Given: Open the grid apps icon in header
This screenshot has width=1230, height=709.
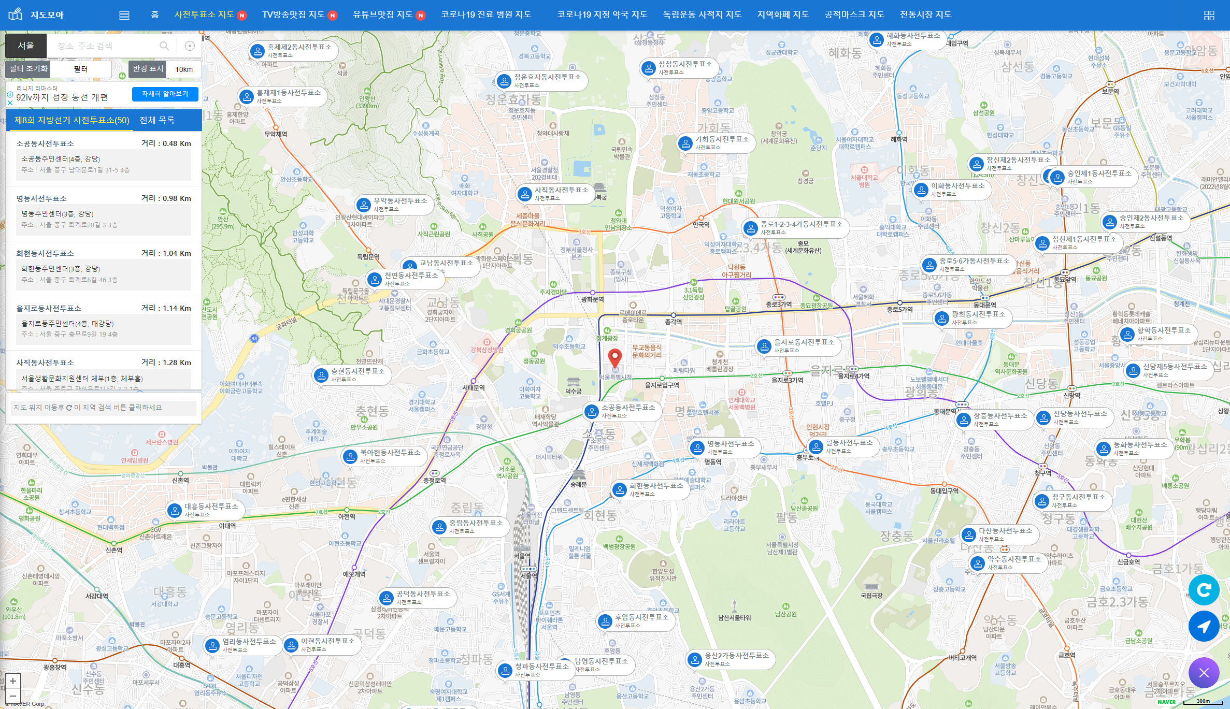Looking at the screenshot, I should 1209,15.
